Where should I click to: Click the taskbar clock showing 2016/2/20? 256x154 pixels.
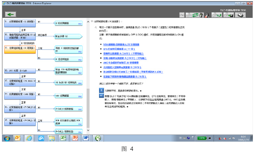point(243,139)
